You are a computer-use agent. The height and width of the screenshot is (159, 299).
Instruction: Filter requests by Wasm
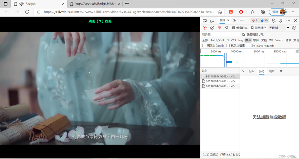279,40
